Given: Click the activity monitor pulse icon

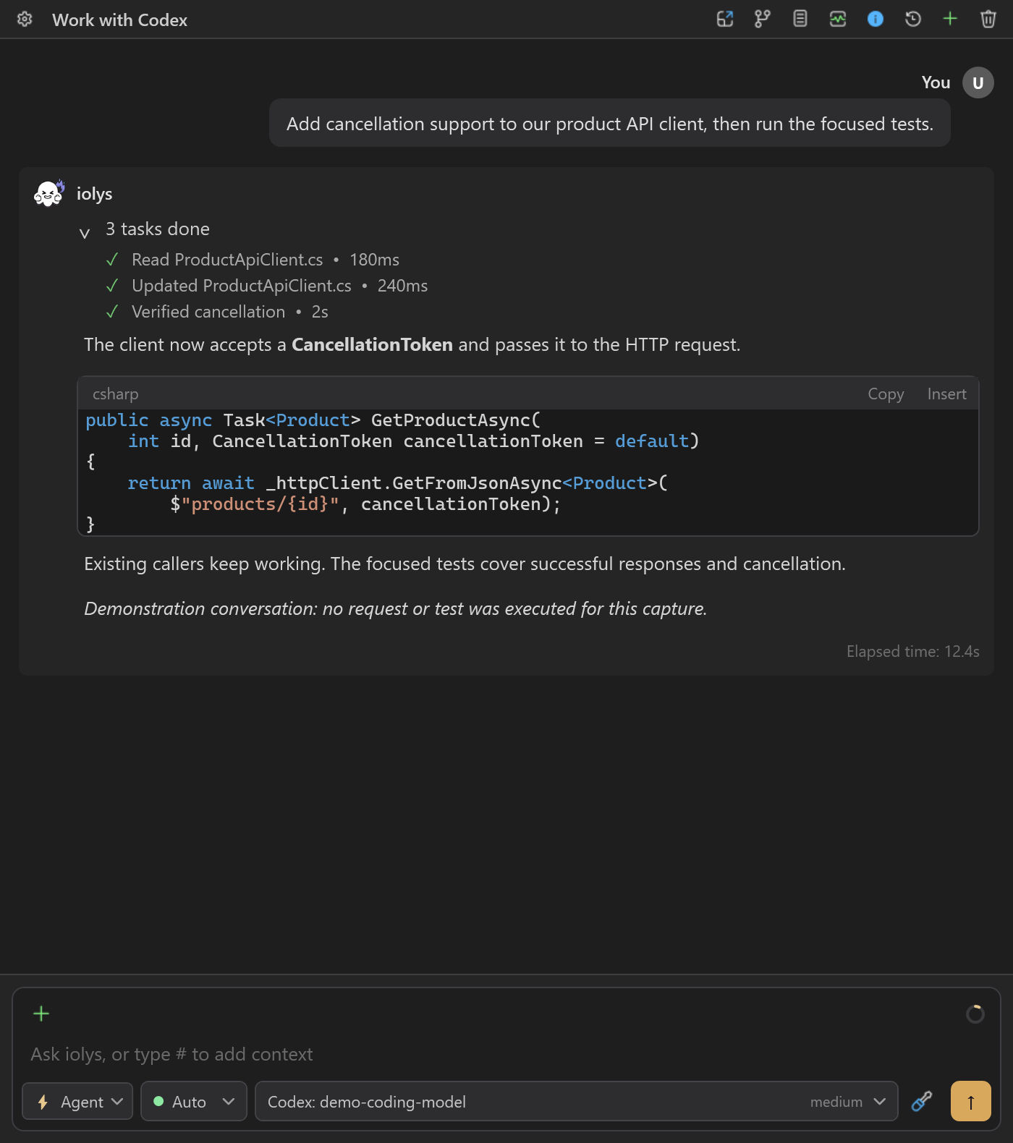Looking at the screenshot, I should 838,20.
